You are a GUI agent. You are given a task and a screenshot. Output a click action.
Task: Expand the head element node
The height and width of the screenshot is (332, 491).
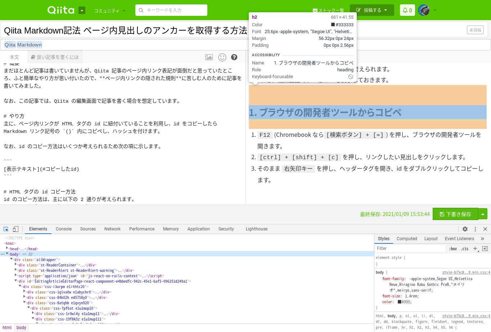click(x=7, y=248)
